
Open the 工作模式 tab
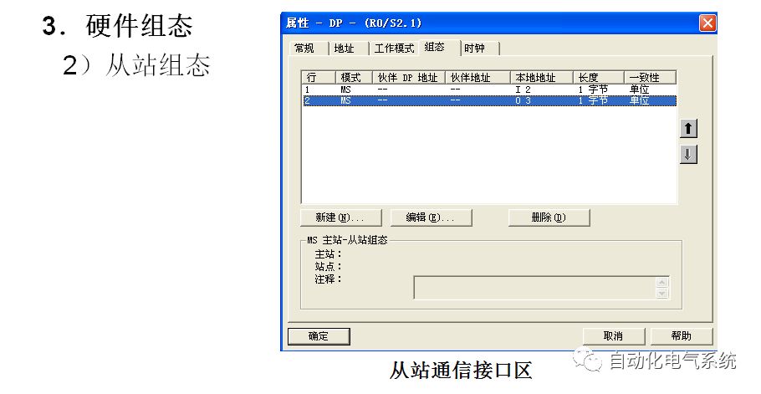click(x=394, y=48)
